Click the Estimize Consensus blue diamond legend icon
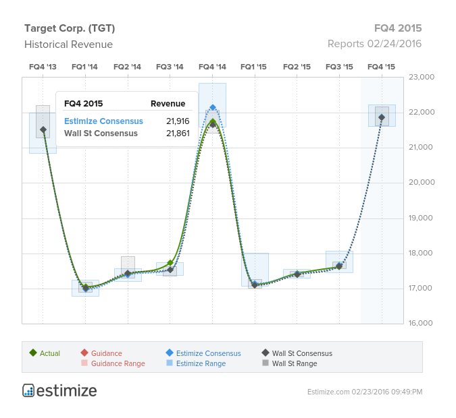This screenshot has width=456, height=418. (x=170, y=353)
